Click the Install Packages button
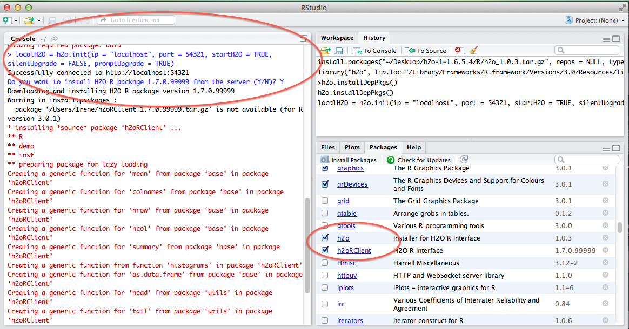The width and height of the screenshot is (629, 329). pos(349,160)
